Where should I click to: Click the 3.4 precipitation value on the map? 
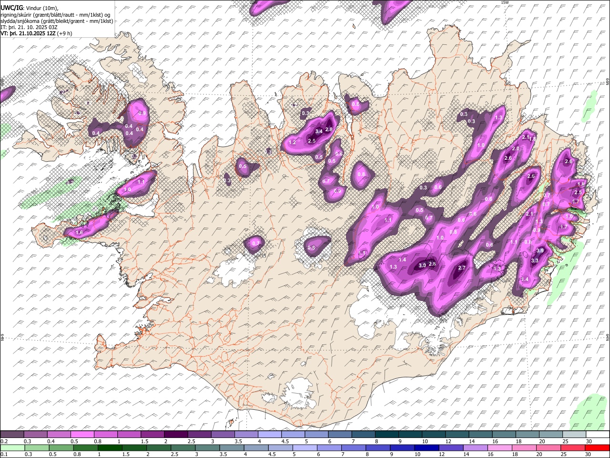[x=319, y=131]
